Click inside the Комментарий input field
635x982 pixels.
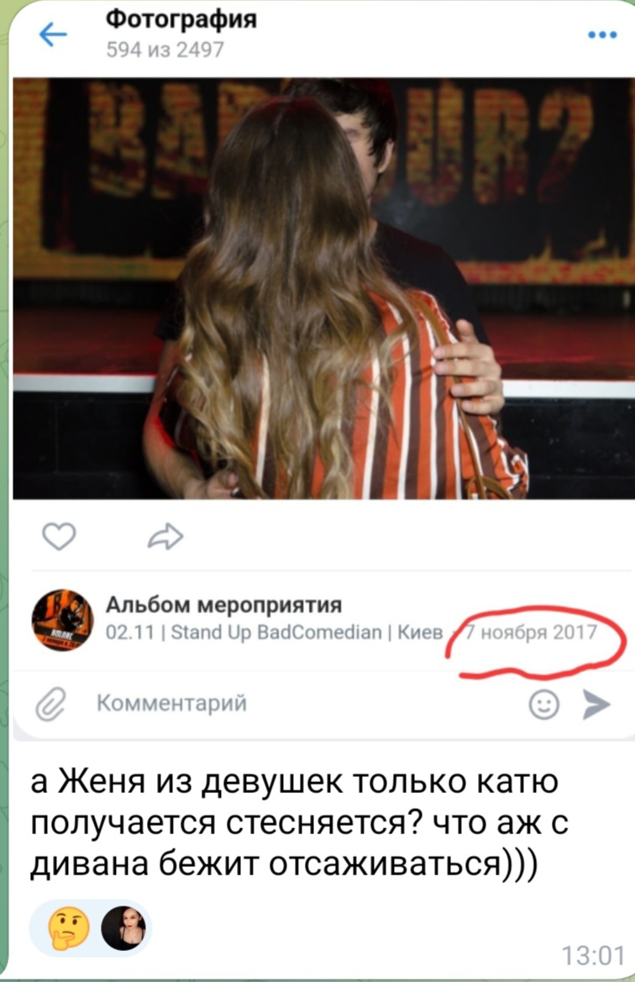click(307, 704)
